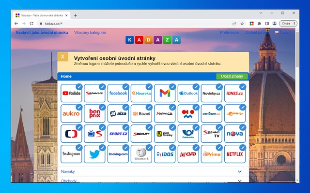Open the Facebook tile

118,93
